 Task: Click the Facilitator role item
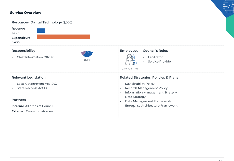pyautogui.click(x=155, y=57)
